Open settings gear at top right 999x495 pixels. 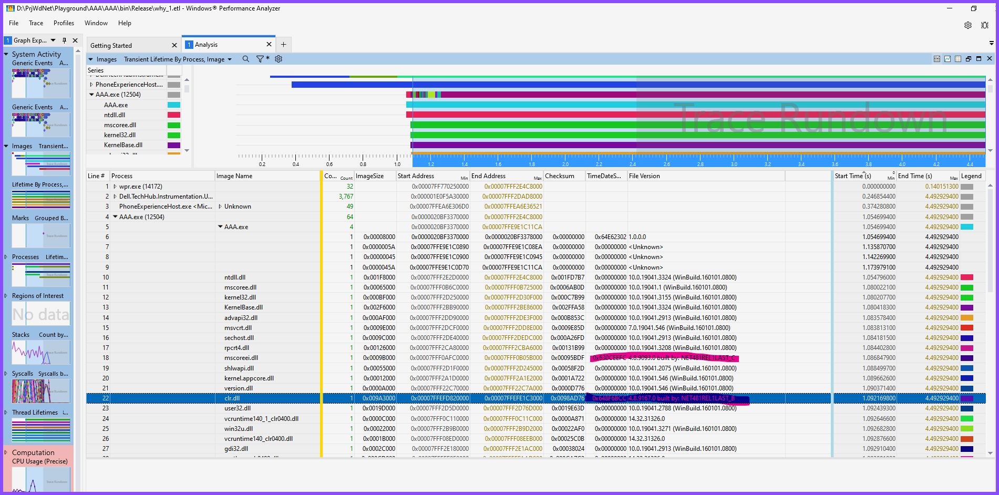(x=968, y=25)
